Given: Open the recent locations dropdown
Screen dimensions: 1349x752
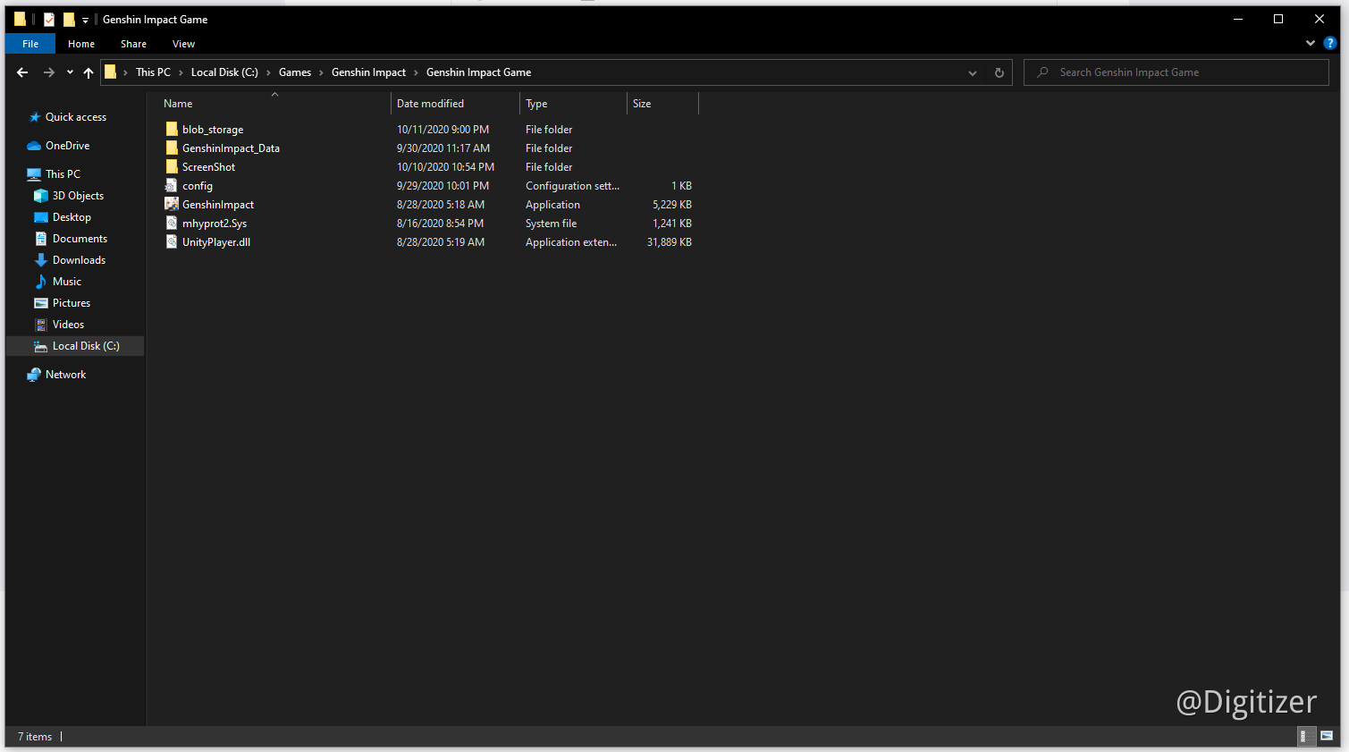Looking at the screenshot, I should coord(70,72).
